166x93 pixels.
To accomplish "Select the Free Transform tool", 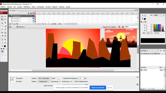I will (2, 19).
